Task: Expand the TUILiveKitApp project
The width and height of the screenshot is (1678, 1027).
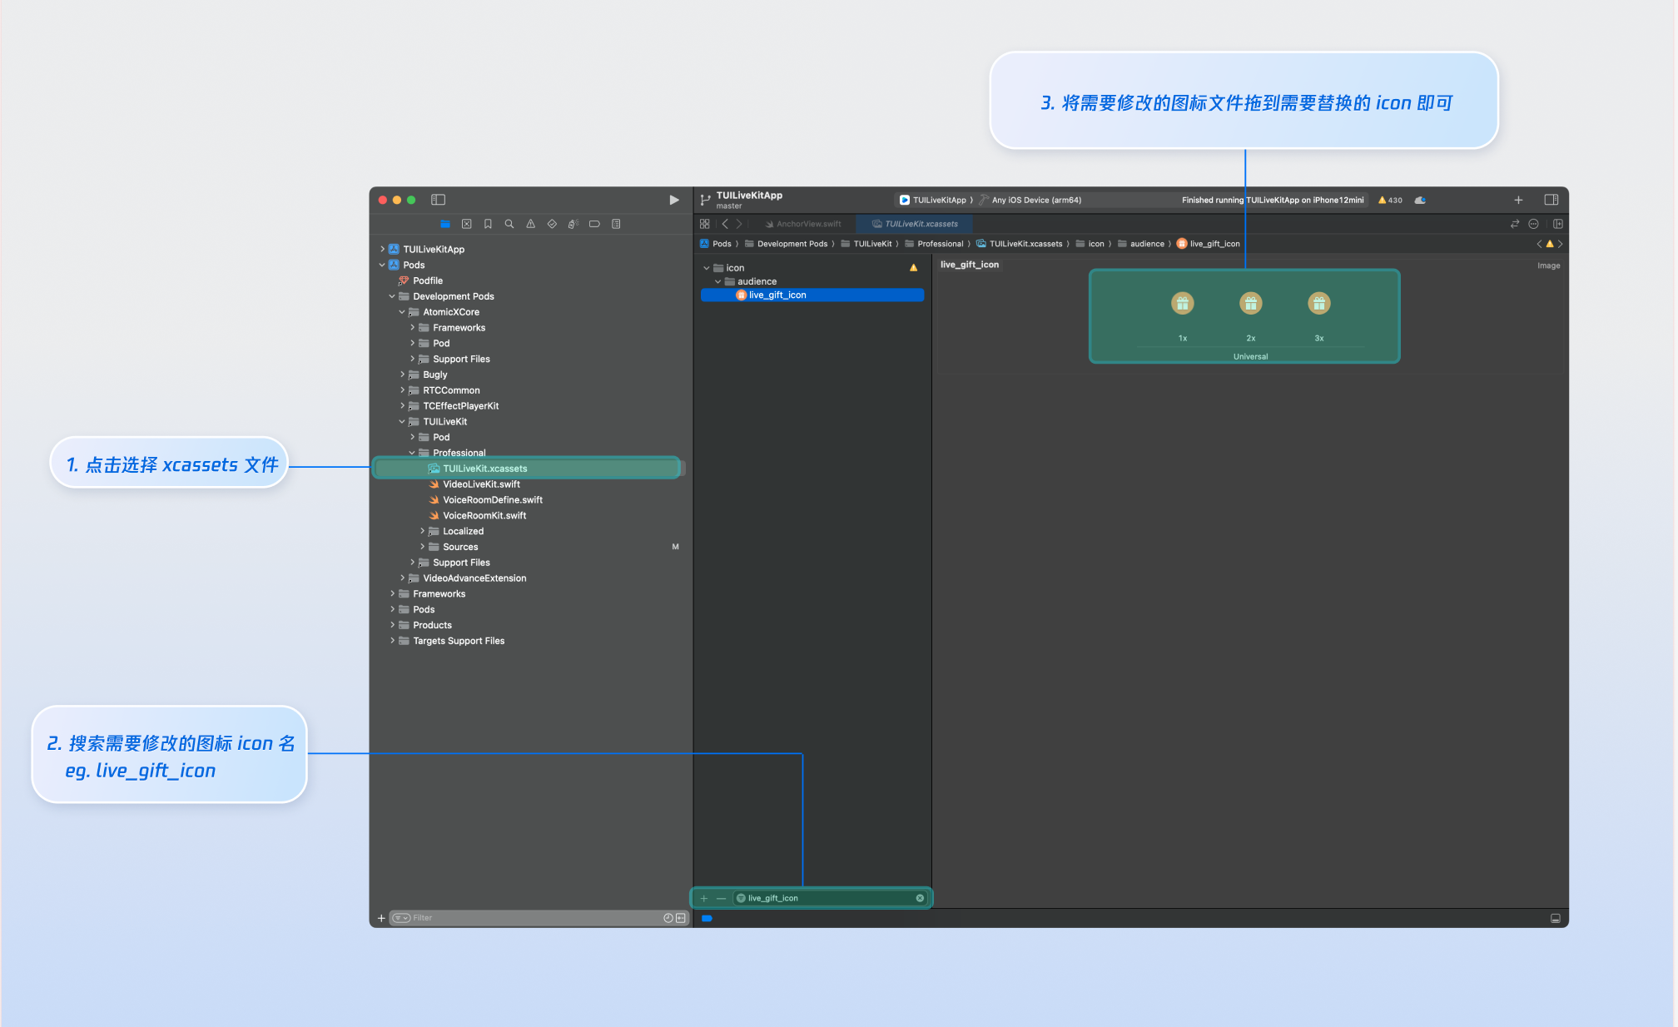Action: pos(382,249)
